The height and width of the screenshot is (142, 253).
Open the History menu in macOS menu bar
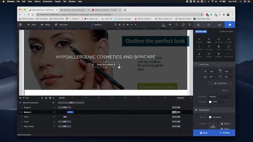(x=37, y=2)
